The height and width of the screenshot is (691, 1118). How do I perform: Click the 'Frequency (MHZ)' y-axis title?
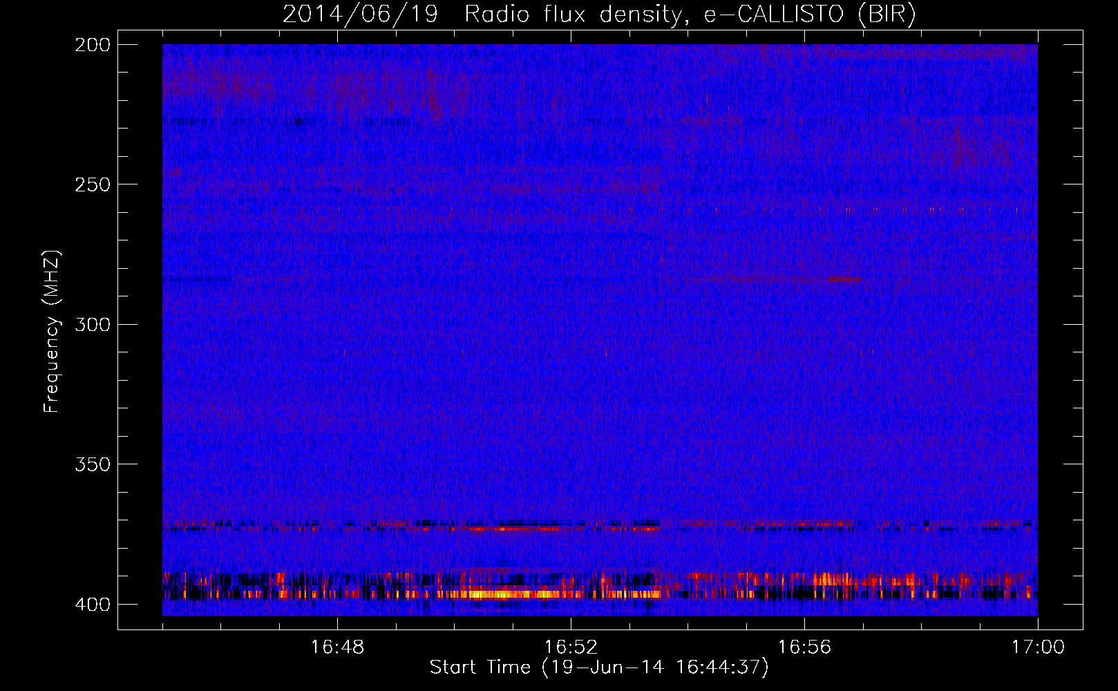[52, 331]
